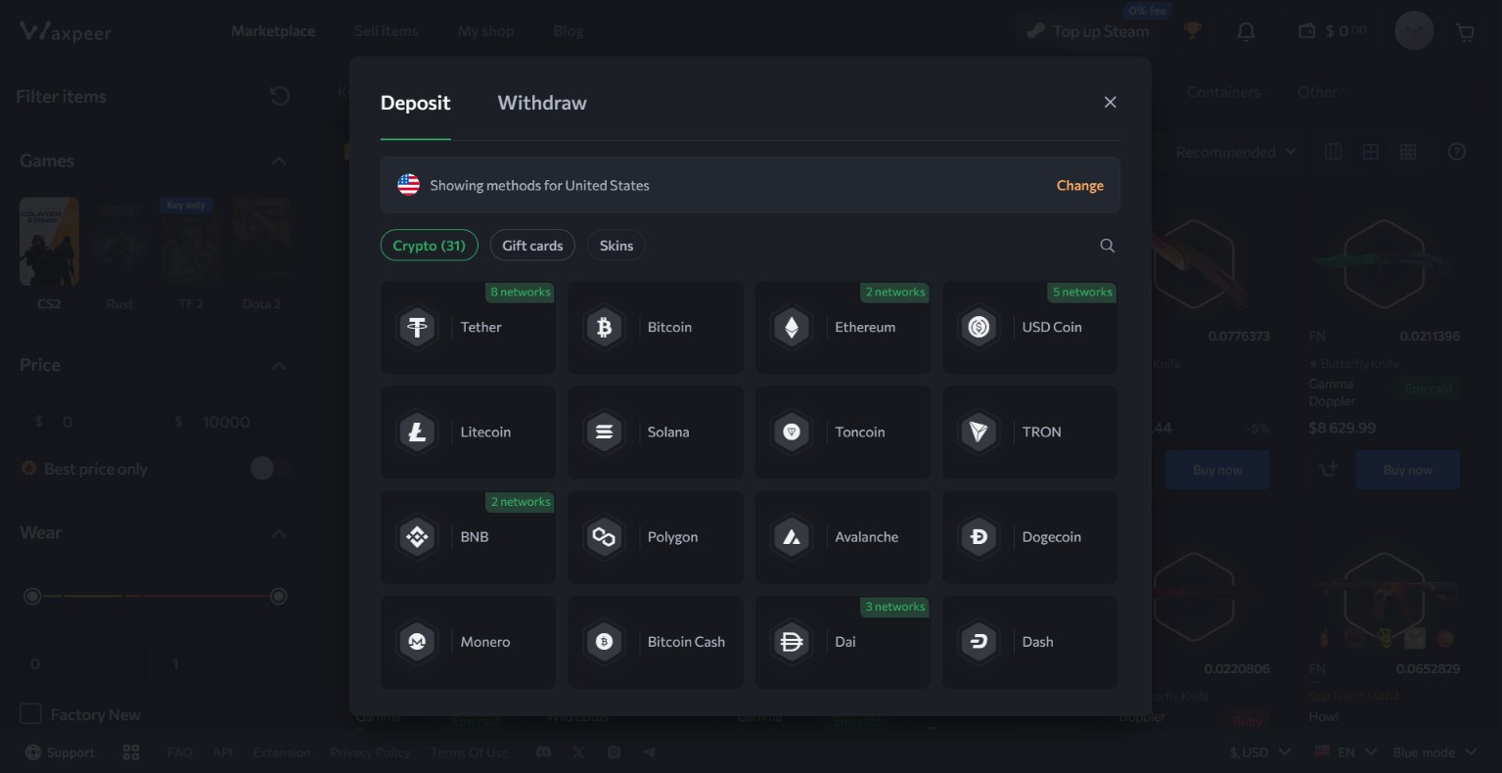Open the deposit method search magnifier
1502x773 pixels.
coord(1107,246)
